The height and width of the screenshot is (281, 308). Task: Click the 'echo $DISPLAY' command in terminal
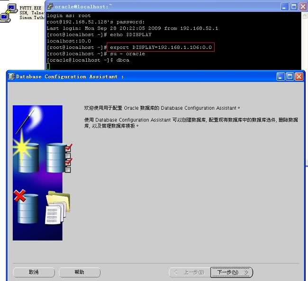pyautogui.click(x=131, y=35)
